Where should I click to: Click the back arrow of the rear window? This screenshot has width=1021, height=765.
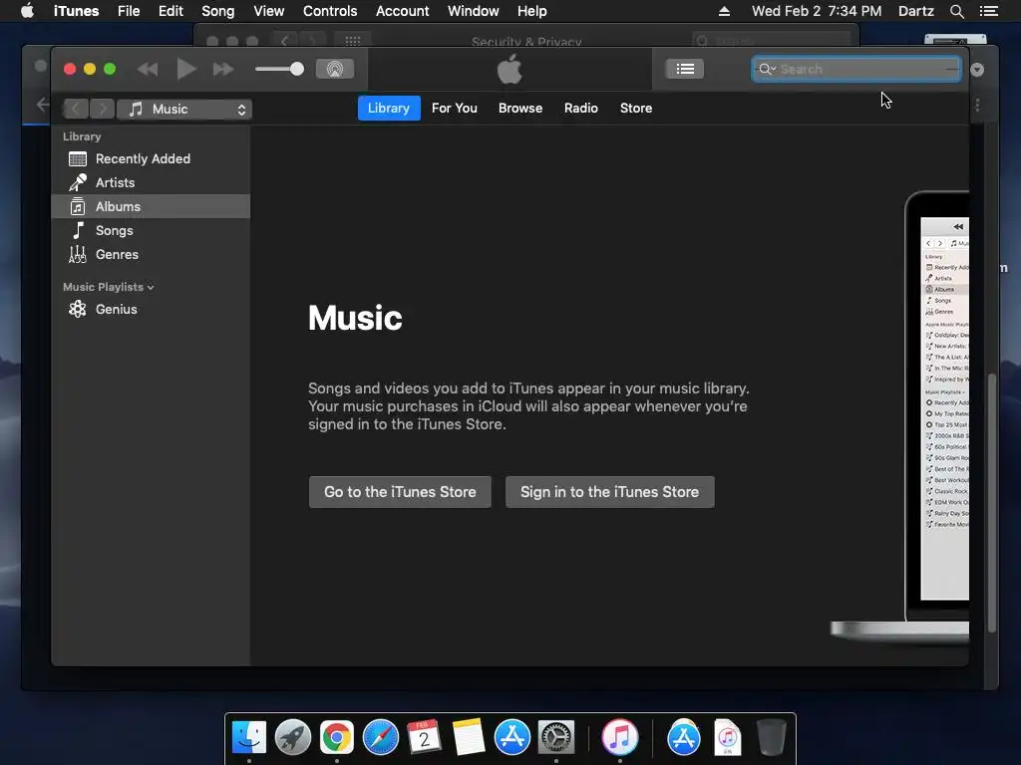(43, 104)
